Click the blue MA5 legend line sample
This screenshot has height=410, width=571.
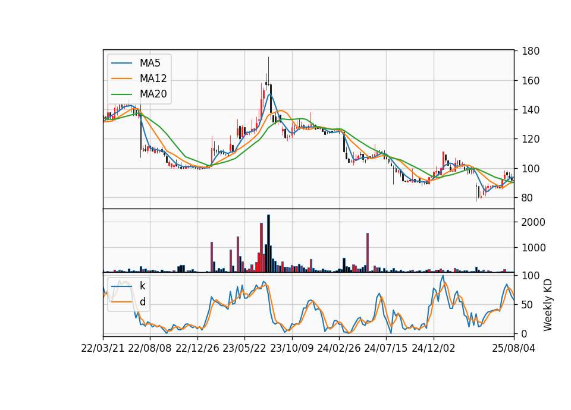point(121,63)
